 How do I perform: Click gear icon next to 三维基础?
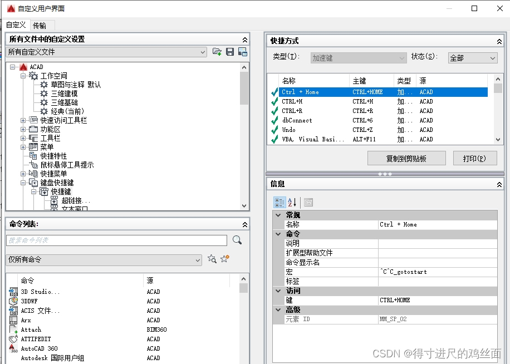coord(44,102)
